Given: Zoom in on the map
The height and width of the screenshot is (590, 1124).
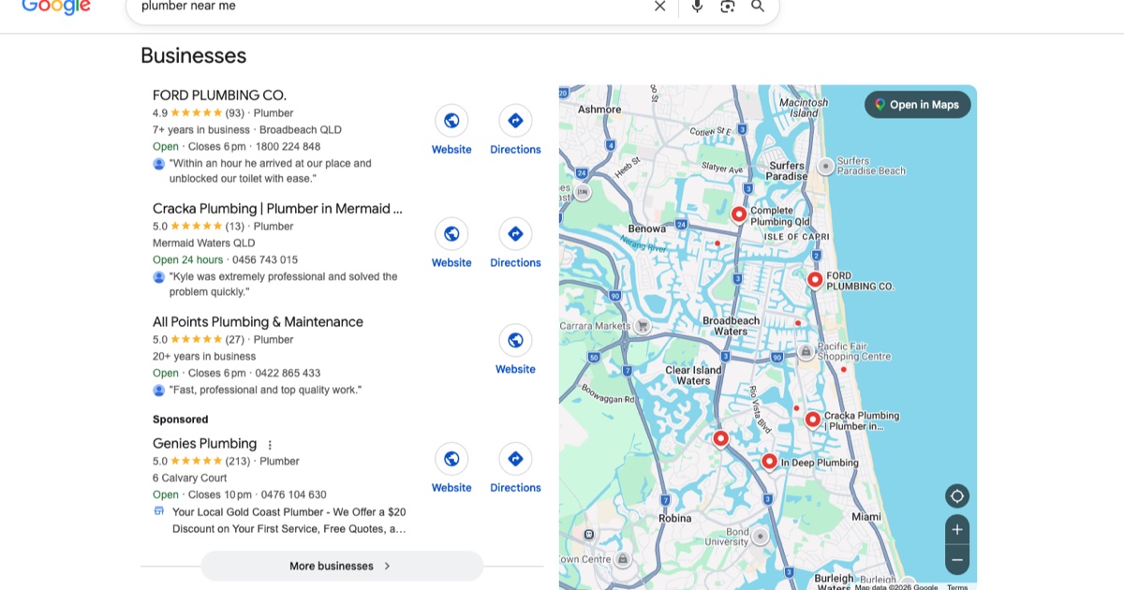Looking at the screenshot, I should tap(957, 530).
